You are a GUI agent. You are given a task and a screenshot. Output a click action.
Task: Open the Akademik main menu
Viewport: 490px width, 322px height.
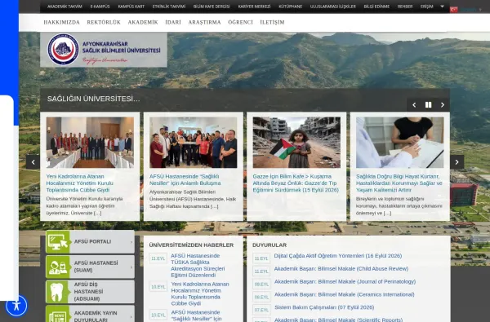[143, 23]
